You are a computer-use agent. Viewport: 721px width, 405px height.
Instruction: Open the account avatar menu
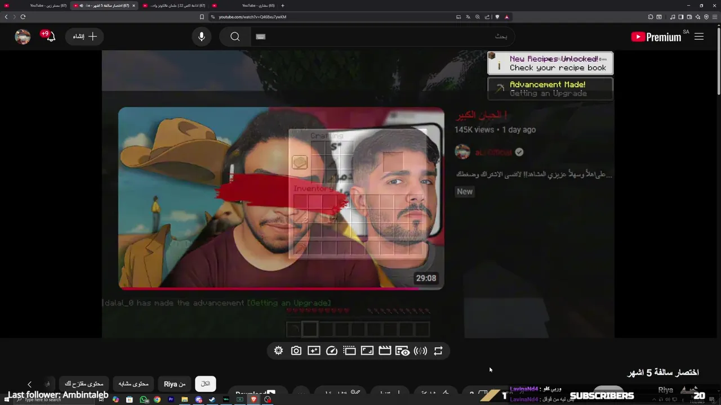[x=23, y=37]
